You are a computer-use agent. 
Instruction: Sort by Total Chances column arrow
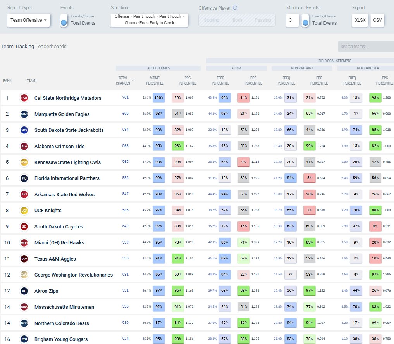133,81
